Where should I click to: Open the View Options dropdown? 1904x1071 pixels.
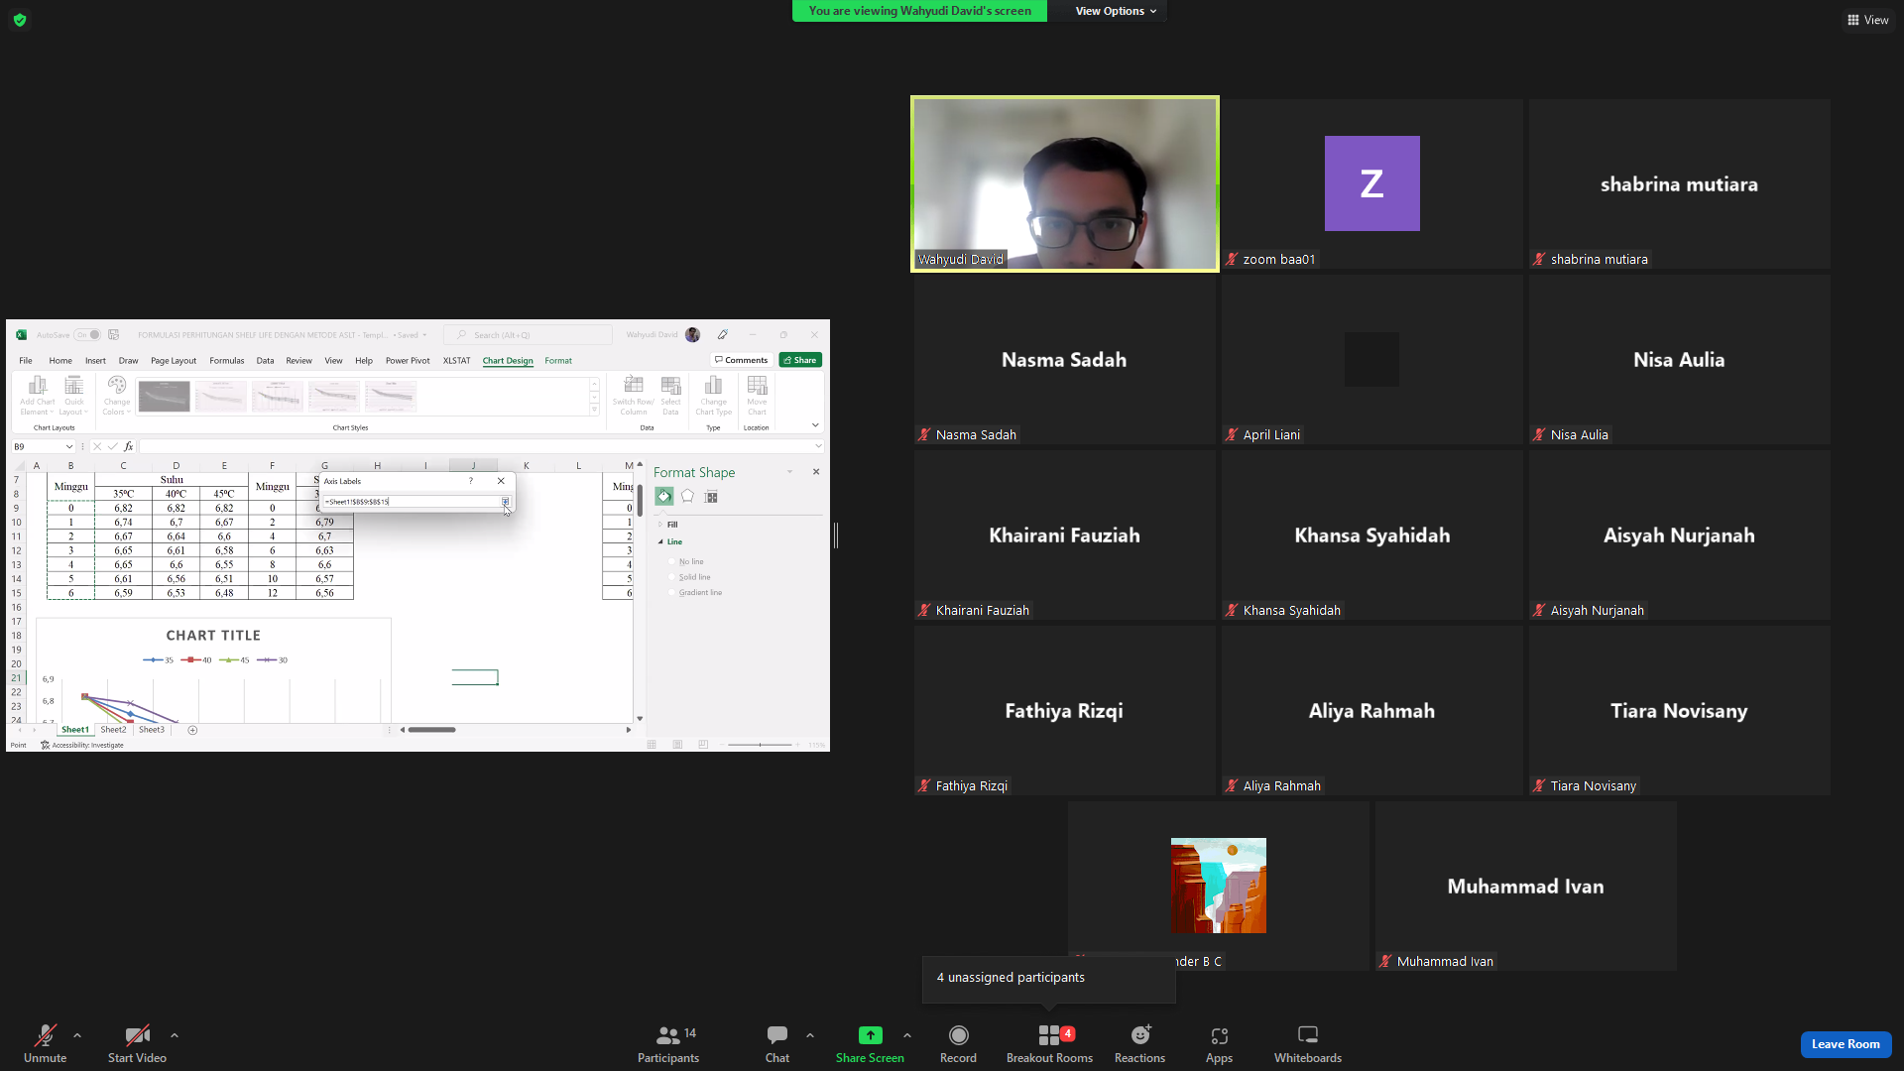pyautogui.click(x=1116, y=11)
